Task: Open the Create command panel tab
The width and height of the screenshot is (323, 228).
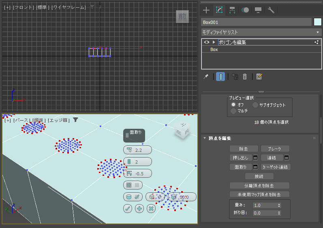Action: coord(206,10)
